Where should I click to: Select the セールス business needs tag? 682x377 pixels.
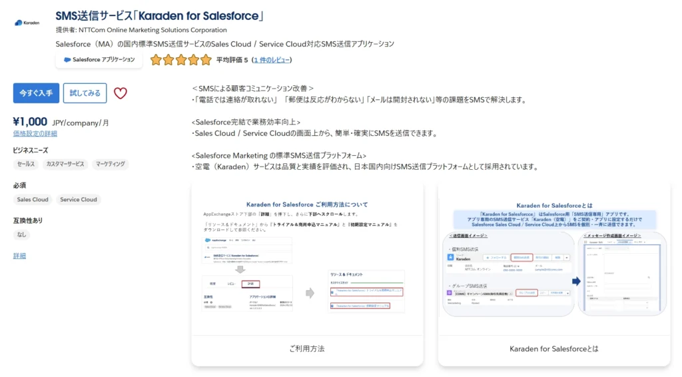(26, 164)
